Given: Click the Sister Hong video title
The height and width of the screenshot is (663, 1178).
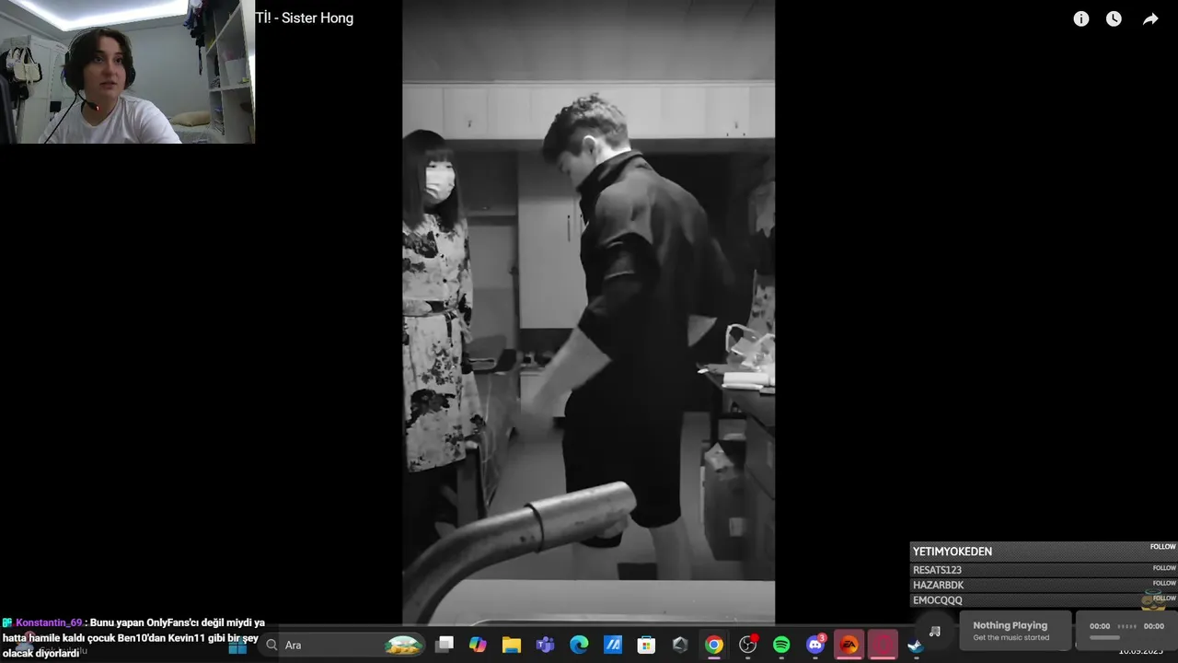Looking at the screenshot, I should (x=305, y=17).
